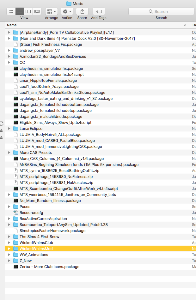Select the clayifiedsims_simulationfix.package file icon
Viewport: 196px width, 300px height.
pyautogui.click(x=16, y=69)
